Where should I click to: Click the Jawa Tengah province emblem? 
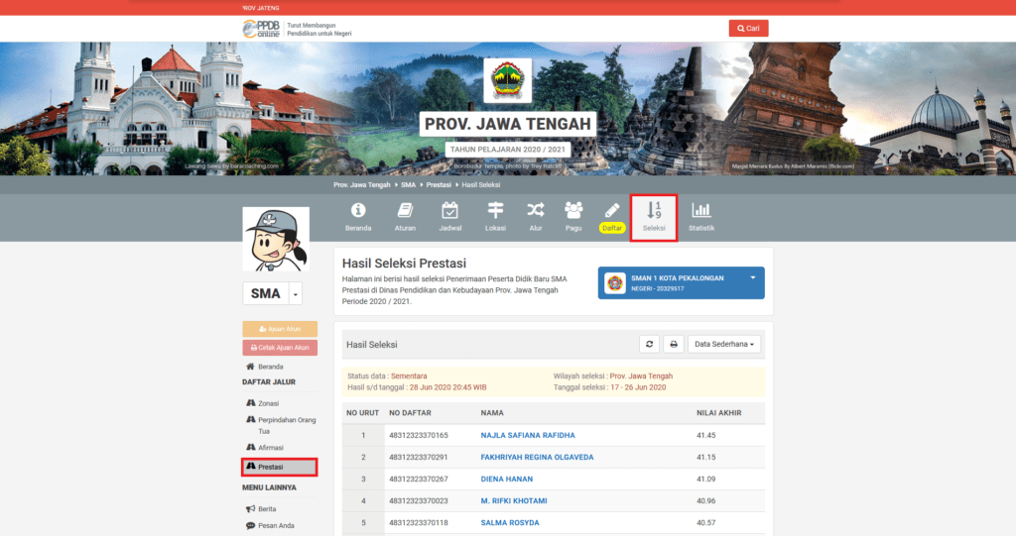(x=507, y=80)
